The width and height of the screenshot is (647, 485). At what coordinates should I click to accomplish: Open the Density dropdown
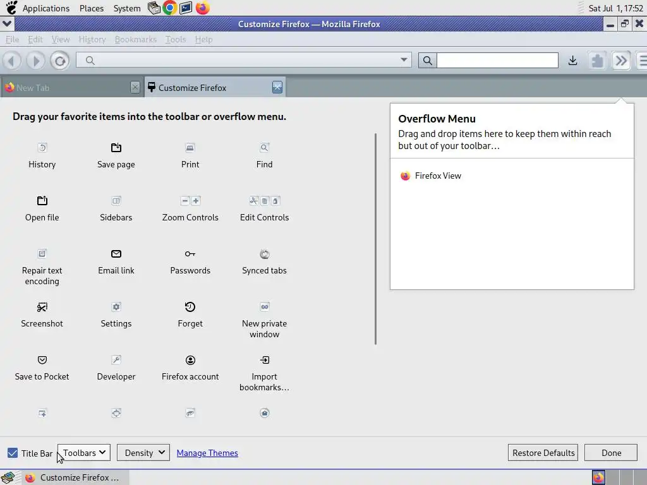point(143,453)
